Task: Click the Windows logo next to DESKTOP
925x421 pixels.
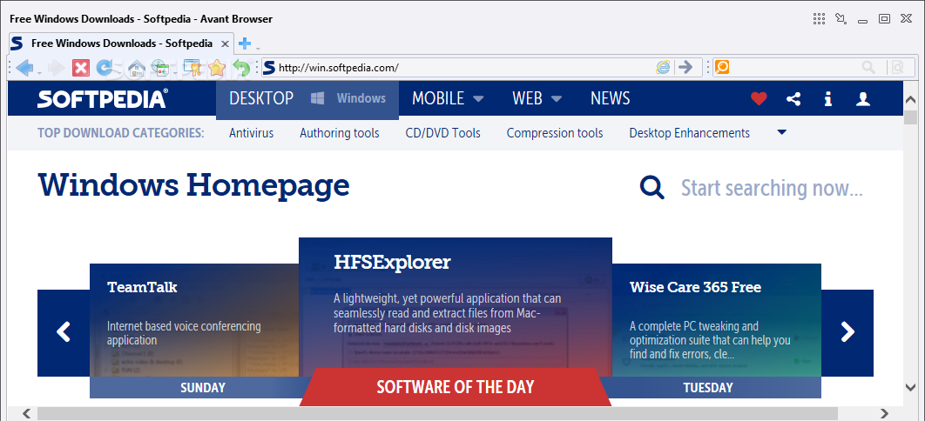Action: click(317, 98)
